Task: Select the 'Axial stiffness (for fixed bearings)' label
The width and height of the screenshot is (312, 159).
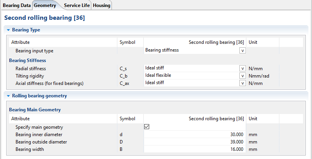Action: point(49,83)
